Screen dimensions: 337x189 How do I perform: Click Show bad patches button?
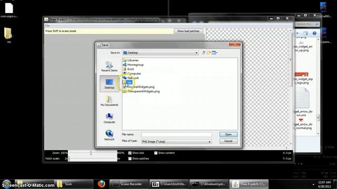tap(188, 31)
